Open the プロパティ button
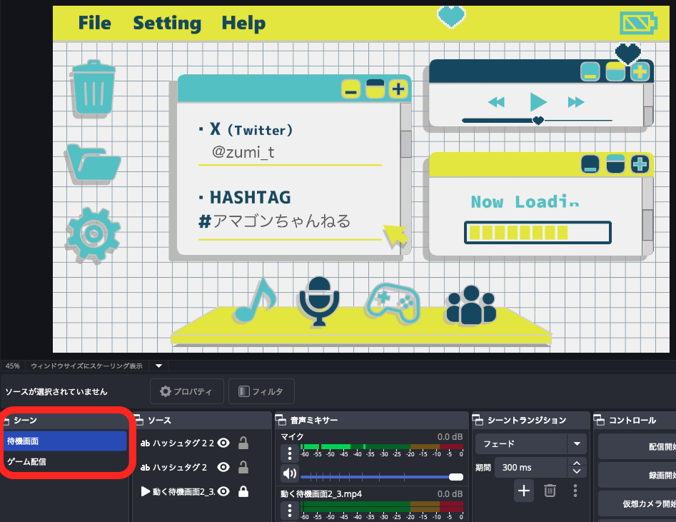 (186, 391)
